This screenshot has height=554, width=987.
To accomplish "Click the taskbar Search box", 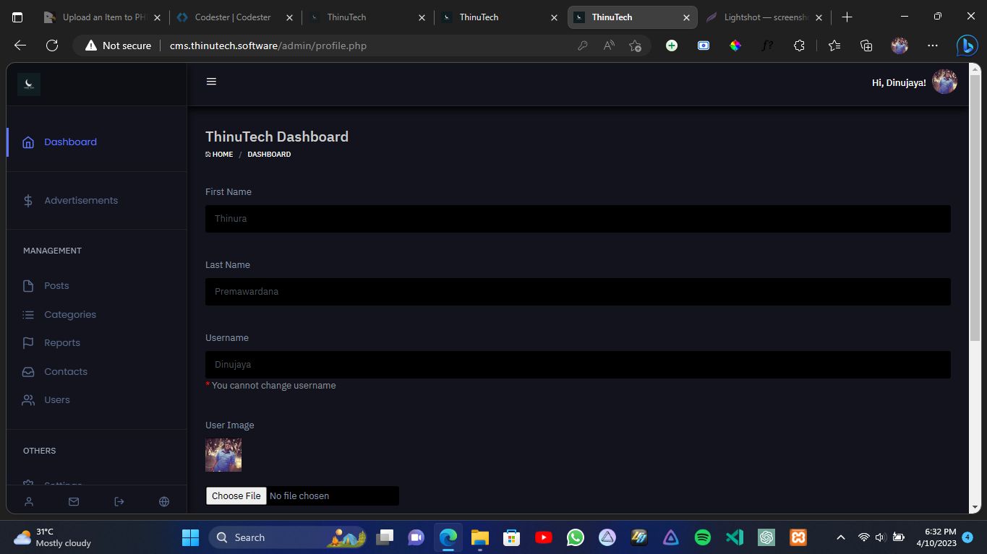I will click(x=286, y=537).
